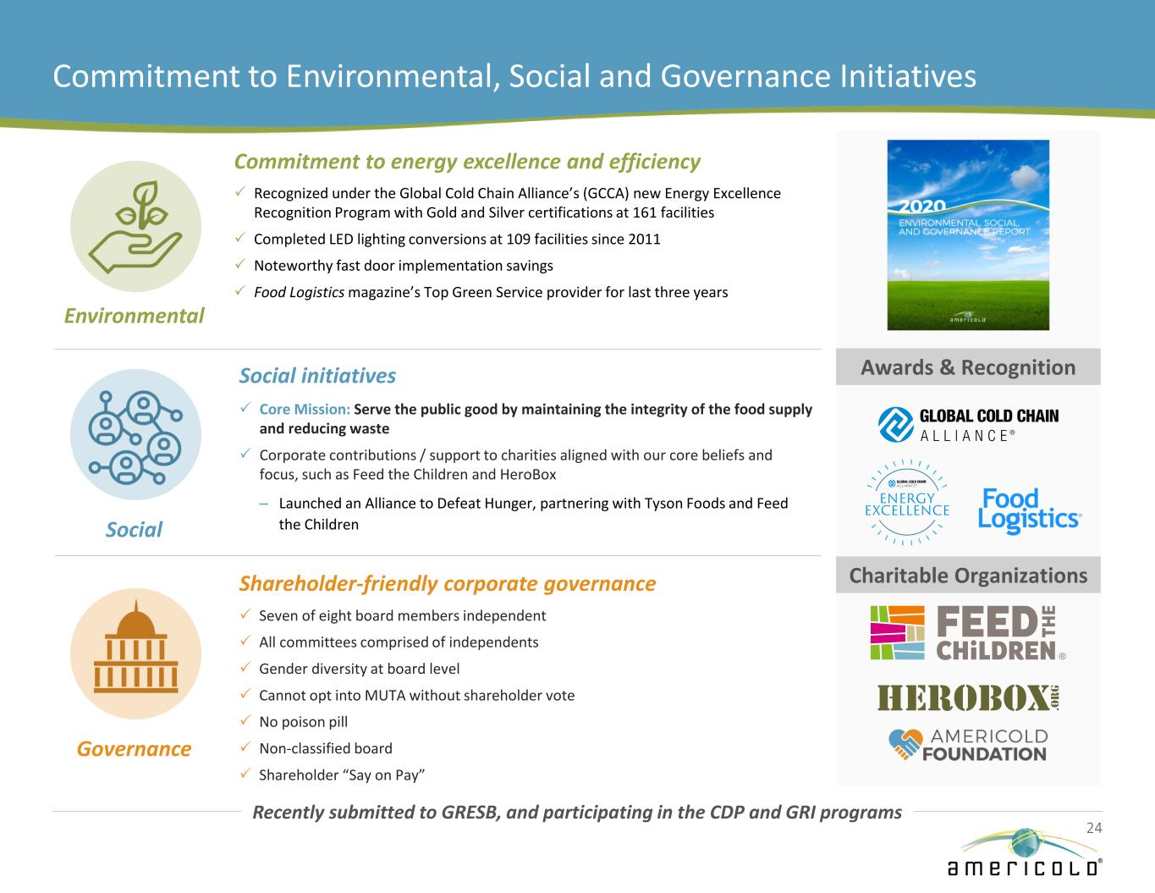1155x893 pixels.
Task: Click the Americold logo in footer
Action: point(1024,853)
